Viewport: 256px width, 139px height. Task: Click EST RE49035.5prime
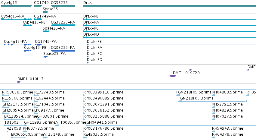coord(98,135)
